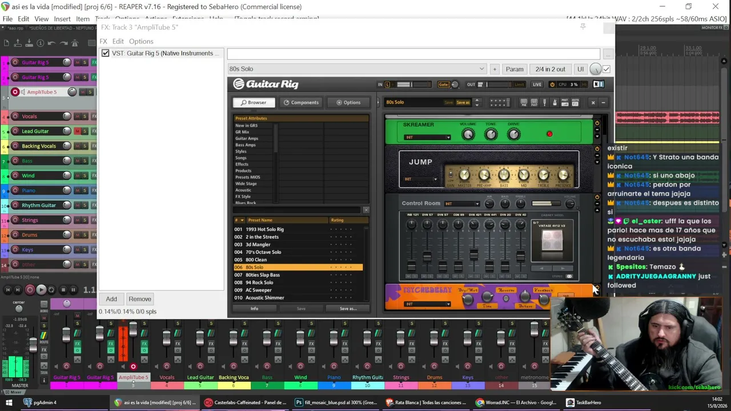Viewport: 731px width, 411px height.
Task: Solo the Backing Vocals track
Action: pos(85,146)
